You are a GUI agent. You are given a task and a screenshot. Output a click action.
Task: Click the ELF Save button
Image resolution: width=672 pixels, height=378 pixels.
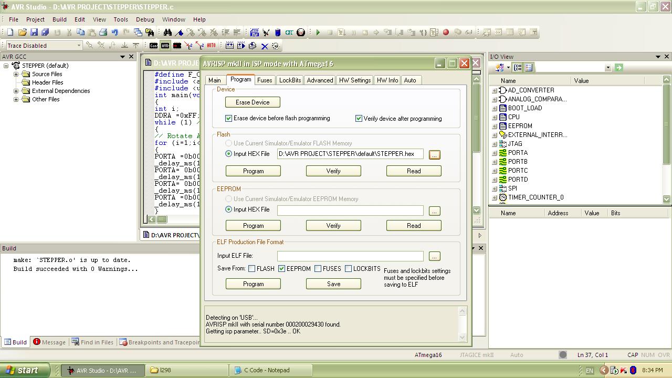[x=333, y=284]
